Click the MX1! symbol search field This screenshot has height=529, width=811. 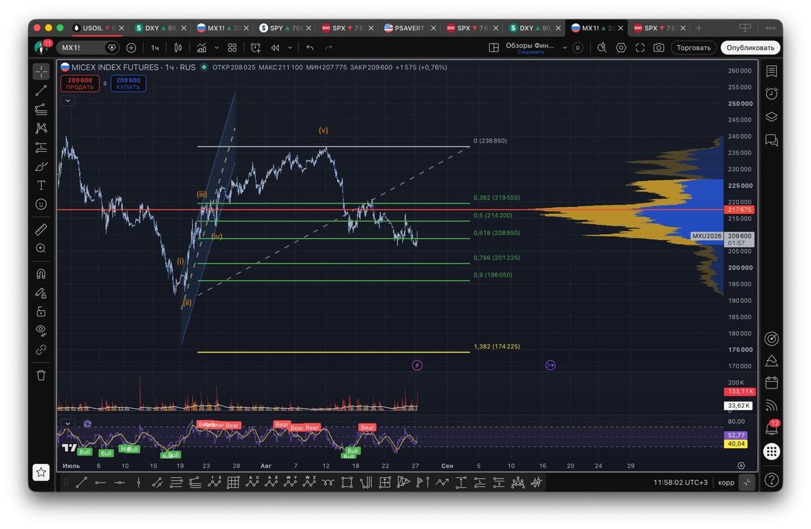80,47
